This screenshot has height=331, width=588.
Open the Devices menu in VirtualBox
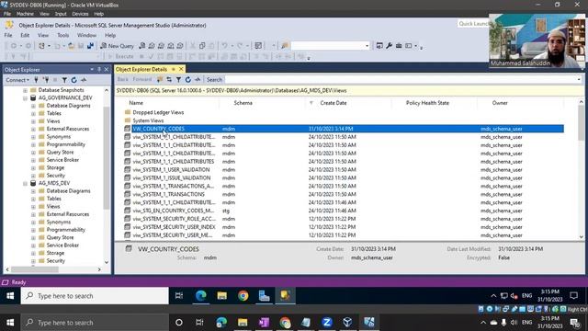(x=80, y=14)
